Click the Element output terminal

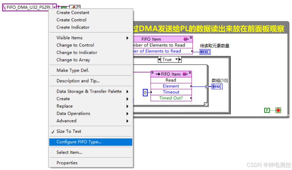coord(171,86)
